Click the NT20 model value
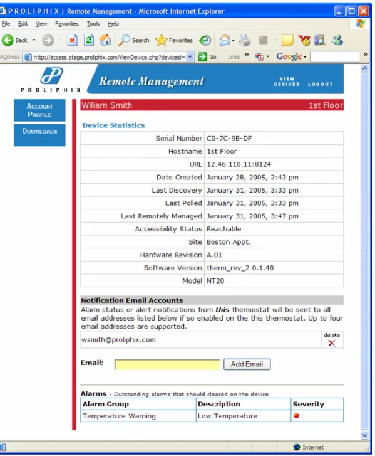This screenshot has width=375, height=456. coord(215,280)
